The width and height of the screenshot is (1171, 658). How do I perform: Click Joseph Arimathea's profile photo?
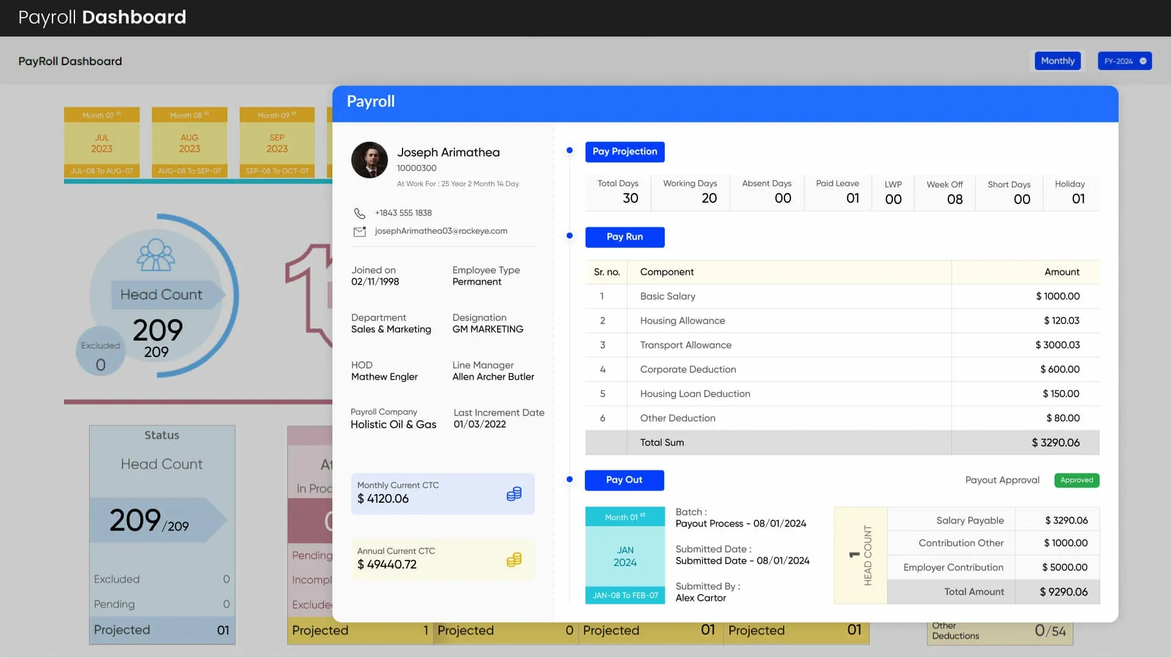[370, 160]
